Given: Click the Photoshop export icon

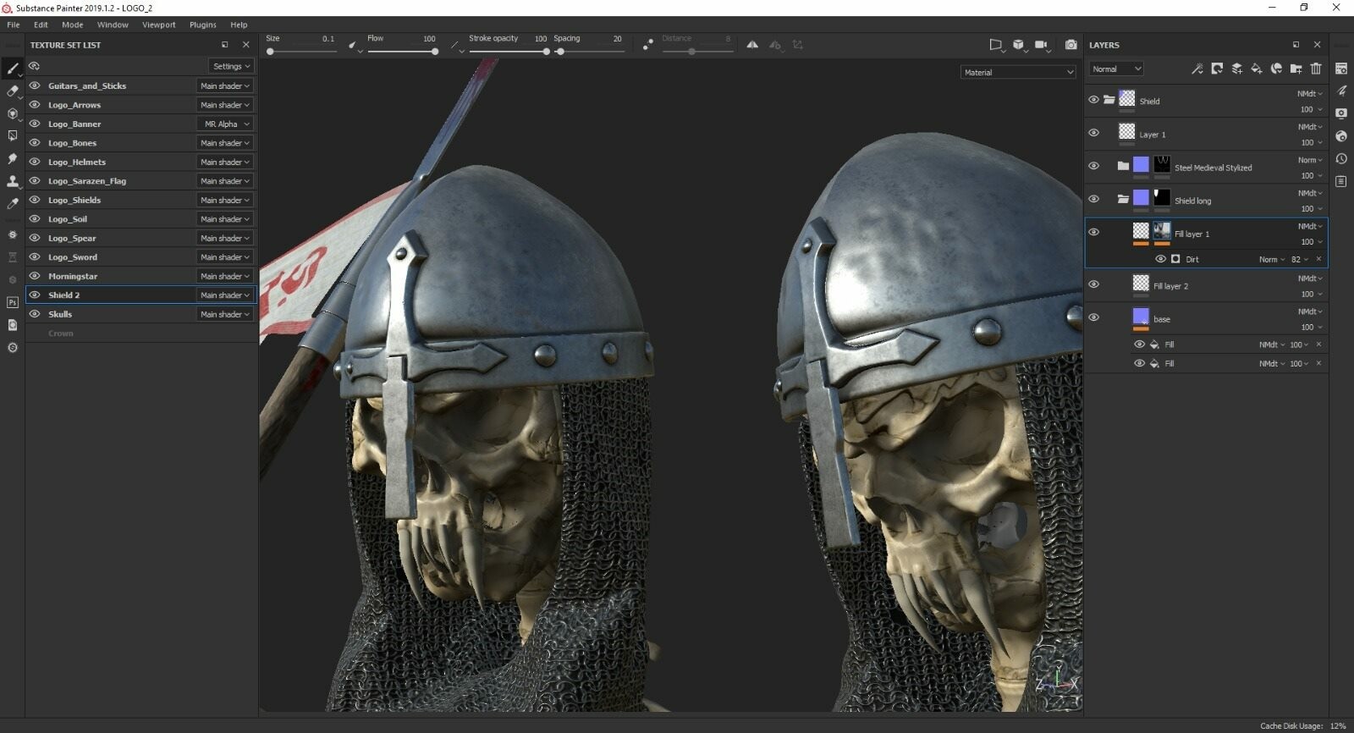Looking at the screenshot, I should pyautogui.click(x=13, y=302).
